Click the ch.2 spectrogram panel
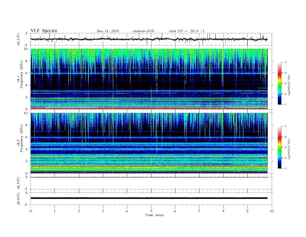 [x=149, y=143]
